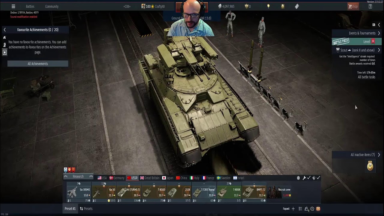The width and height of the screenshot is (384, 216).
Task: Collapse the slotbar using left double-chevron
Action: pyautogui.click(x=65, y=177)
